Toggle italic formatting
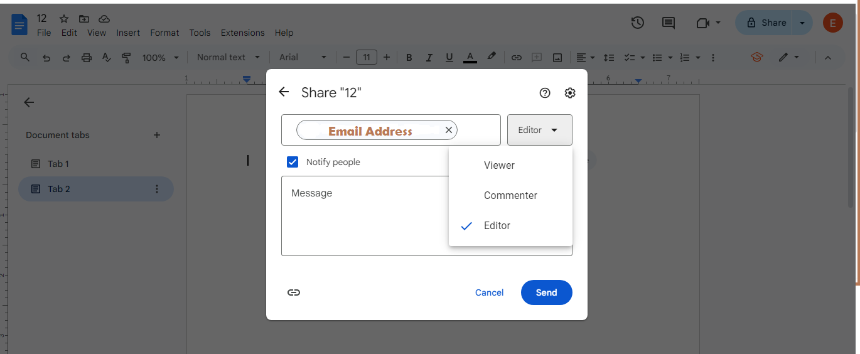 click(429, 58)
